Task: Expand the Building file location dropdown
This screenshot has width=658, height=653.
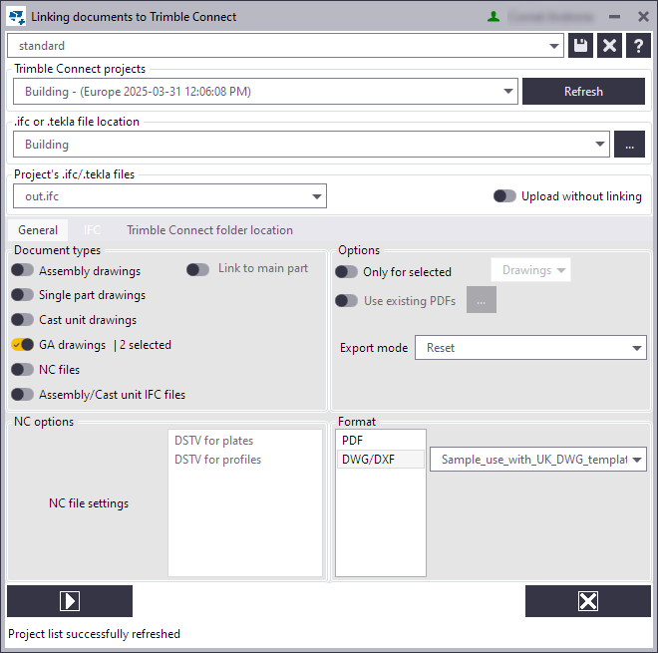Action: pos(311,144)
